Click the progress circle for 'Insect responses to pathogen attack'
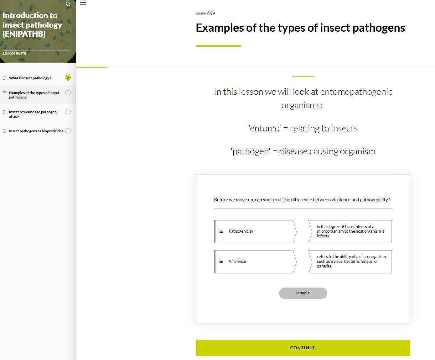This screenshot has width=435, height=360. tap(68, 112)
